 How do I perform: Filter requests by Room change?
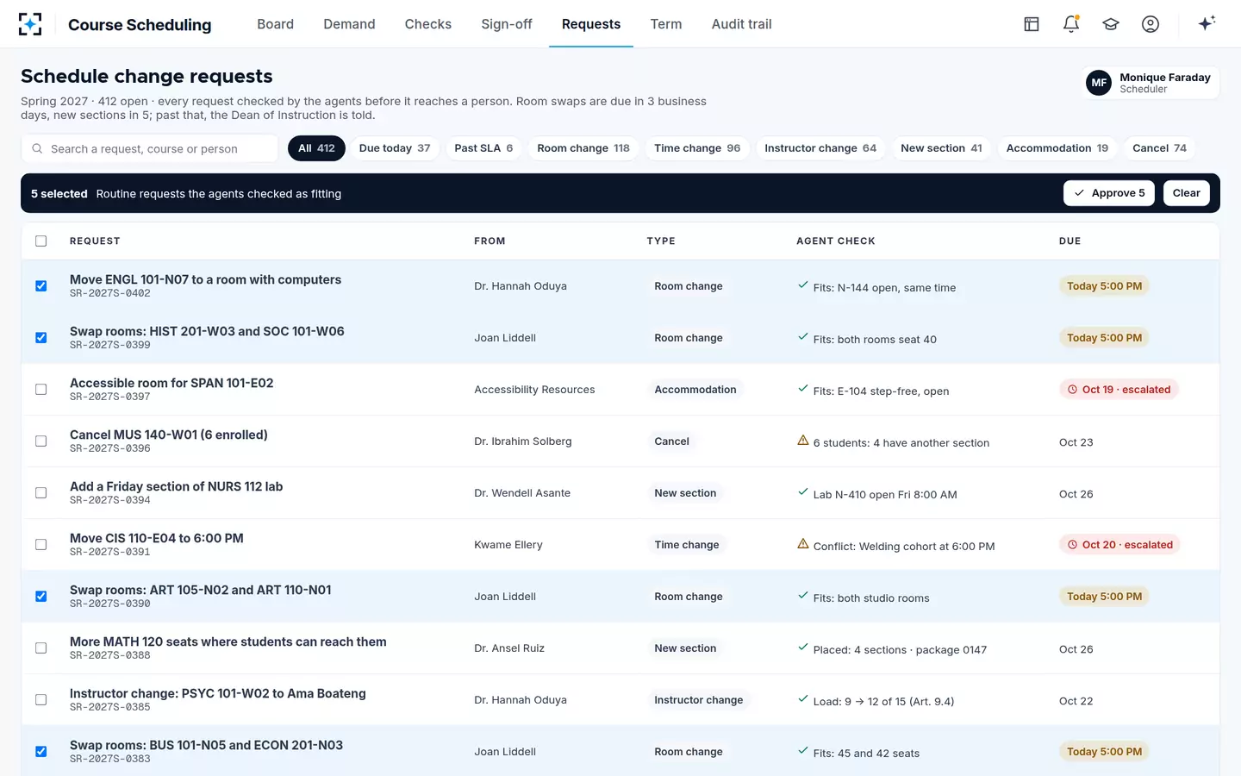(583, 148)
